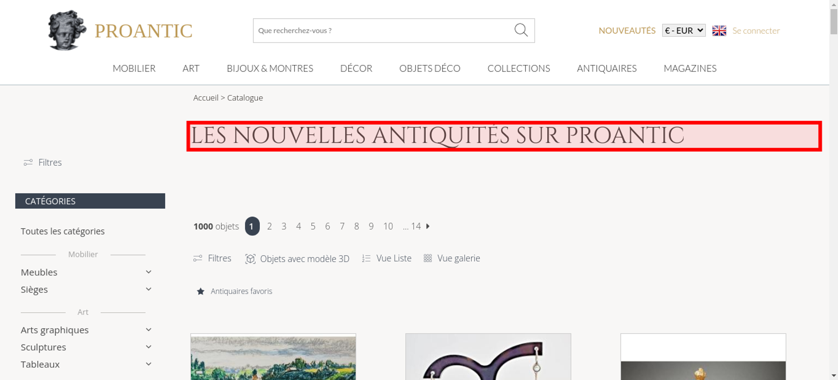Click the Proantic cherub head logo
The height and width of the screenshot is (380, 838).
click(67, 30)
